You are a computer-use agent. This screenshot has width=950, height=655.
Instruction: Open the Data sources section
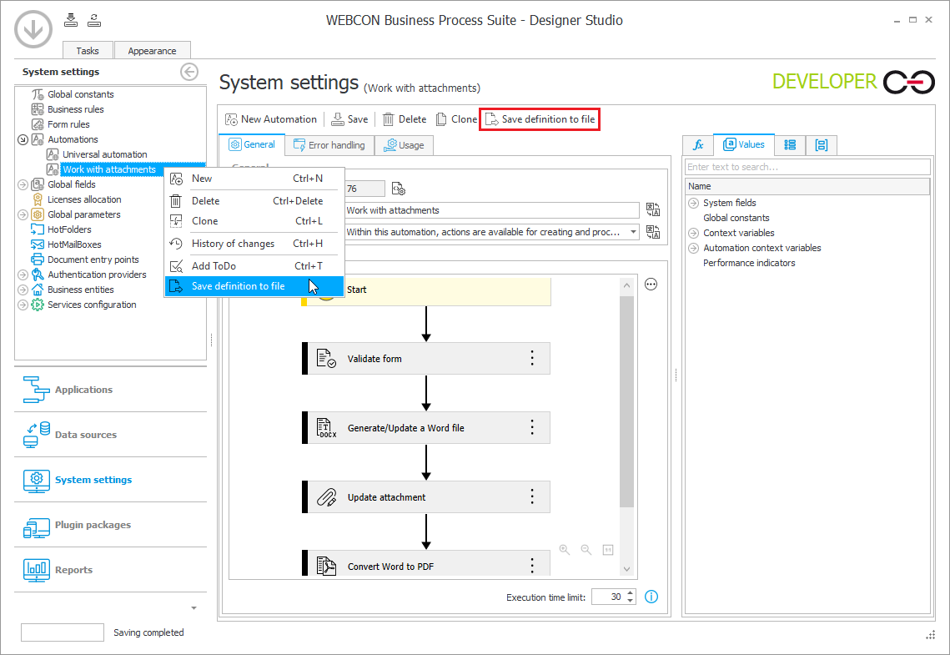tap(110, 435)
